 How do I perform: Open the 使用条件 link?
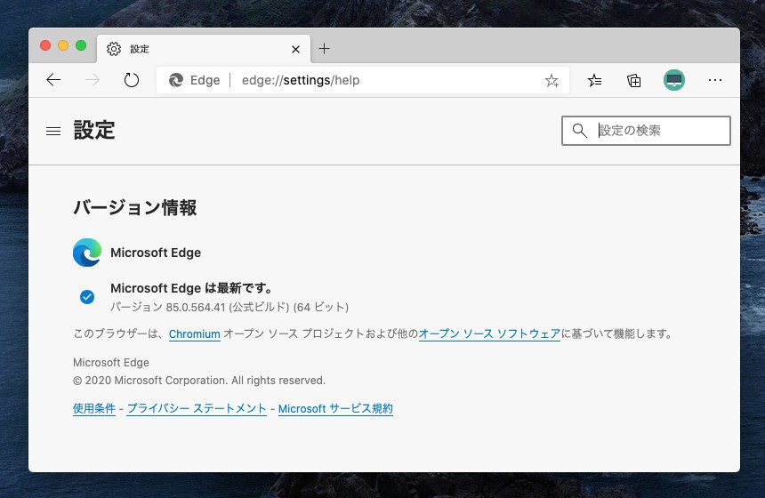(94, 408)
